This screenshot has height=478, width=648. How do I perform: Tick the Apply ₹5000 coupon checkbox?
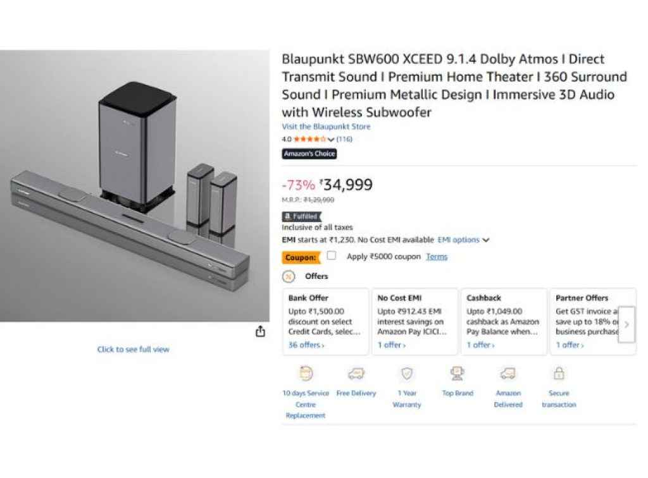pyautogui.click(x=332, y=256)
